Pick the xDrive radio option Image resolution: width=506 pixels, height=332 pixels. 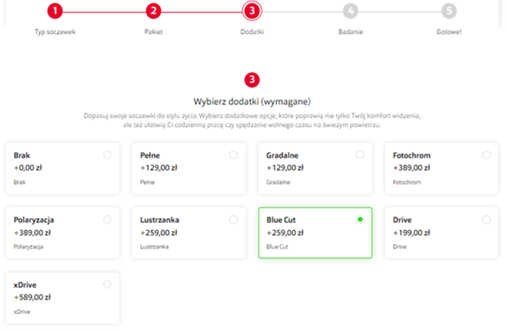[x=107, y=285]
